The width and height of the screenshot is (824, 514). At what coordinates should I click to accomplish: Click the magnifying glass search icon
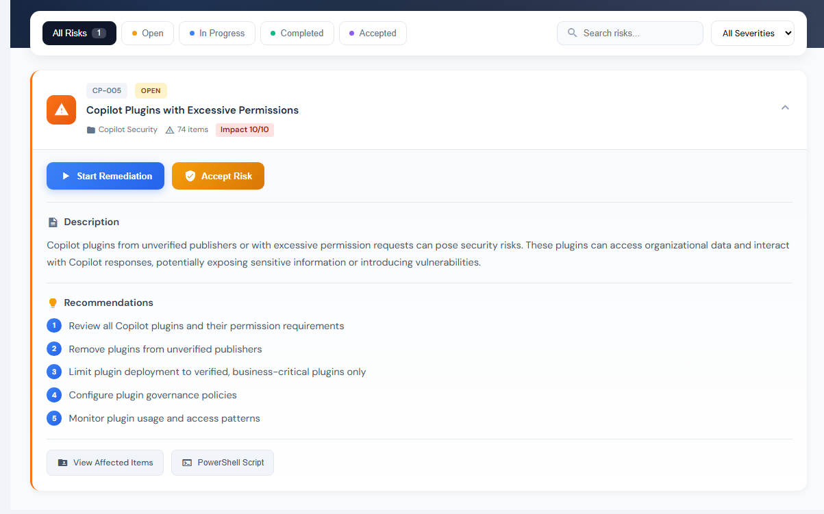573,33
